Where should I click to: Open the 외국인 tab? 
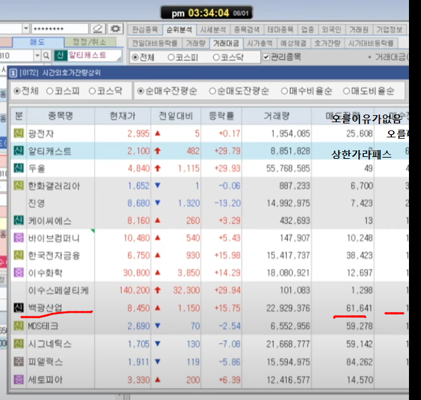332,30
